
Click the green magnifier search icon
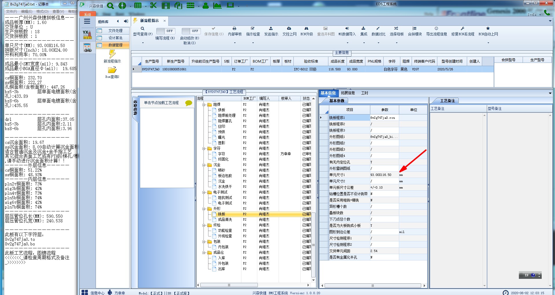coord(110,5)
